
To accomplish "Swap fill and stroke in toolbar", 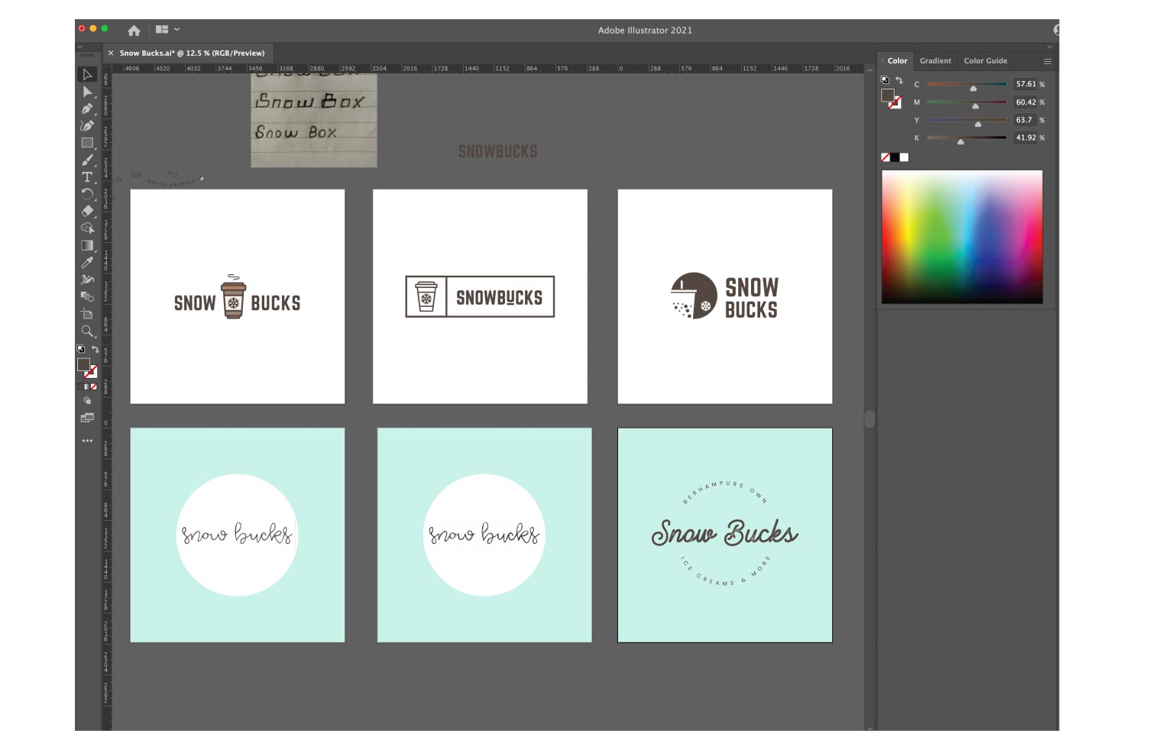I will 96,349.
